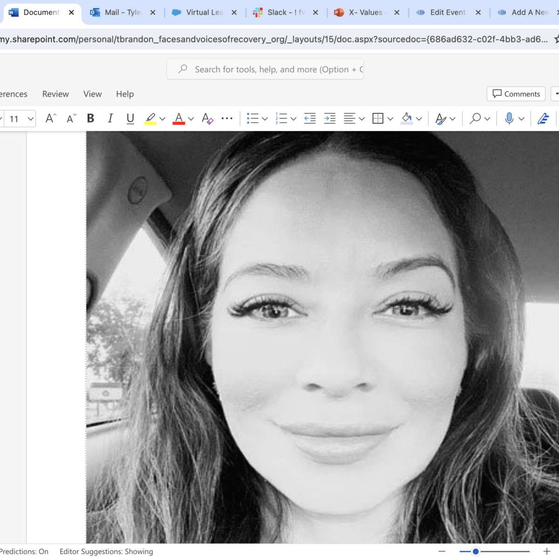
Task: Click the increase indent icon
Action: click(x=330, y=119)
